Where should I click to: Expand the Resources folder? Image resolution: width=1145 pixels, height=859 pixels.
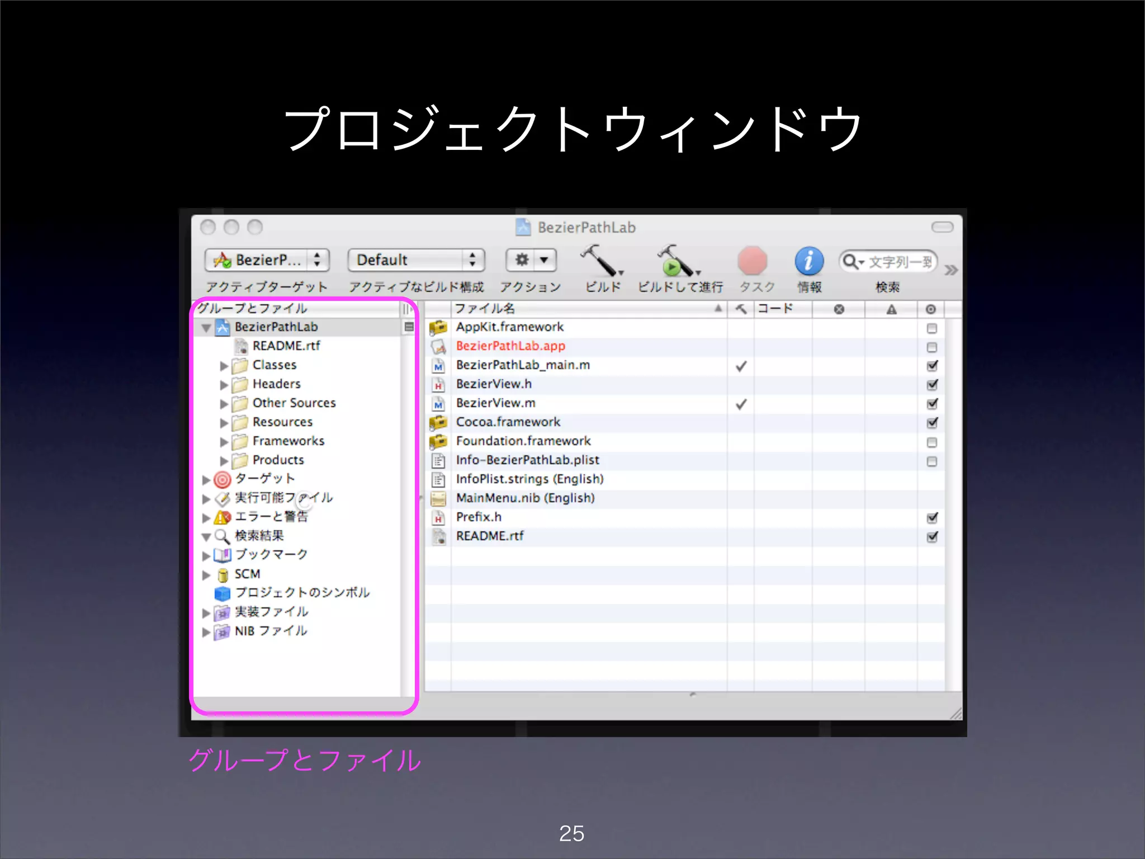point(224,423)
